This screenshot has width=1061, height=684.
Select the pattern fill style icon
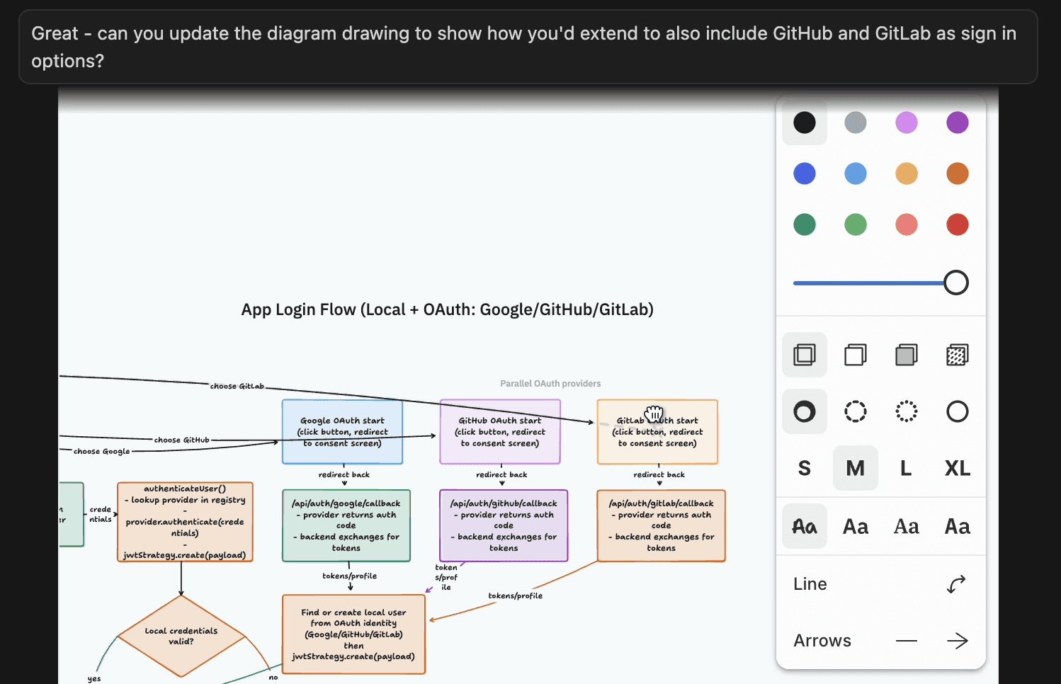coord(958,355)
